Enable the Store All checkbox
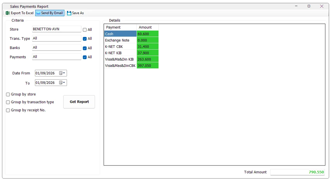The height and width of the screenshot is (182, 332). (x=85, y=30)
